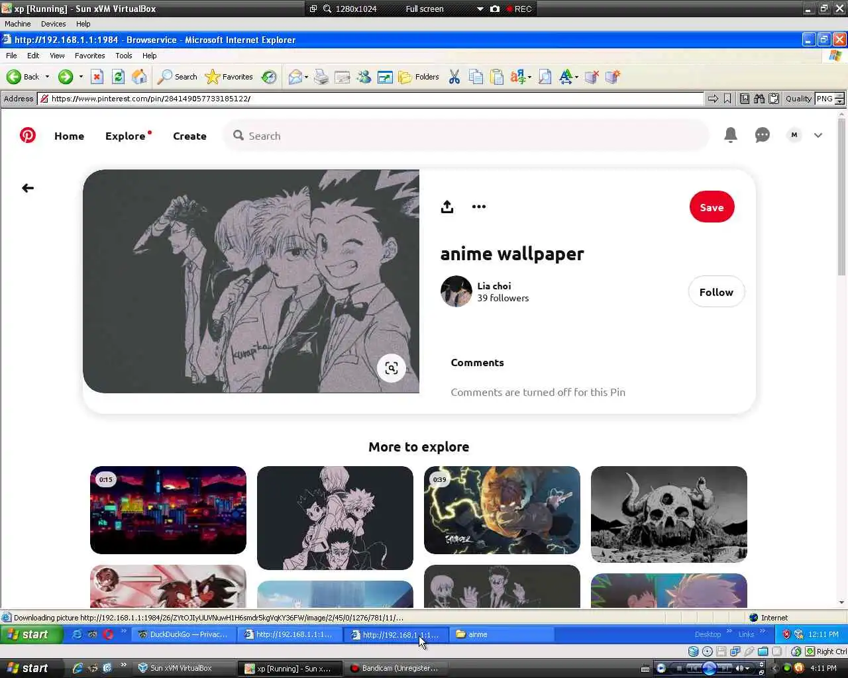The width and height of the screenshot is (848, 678).
Task: Click the page scrollbar down arrow
Action: 841,603
